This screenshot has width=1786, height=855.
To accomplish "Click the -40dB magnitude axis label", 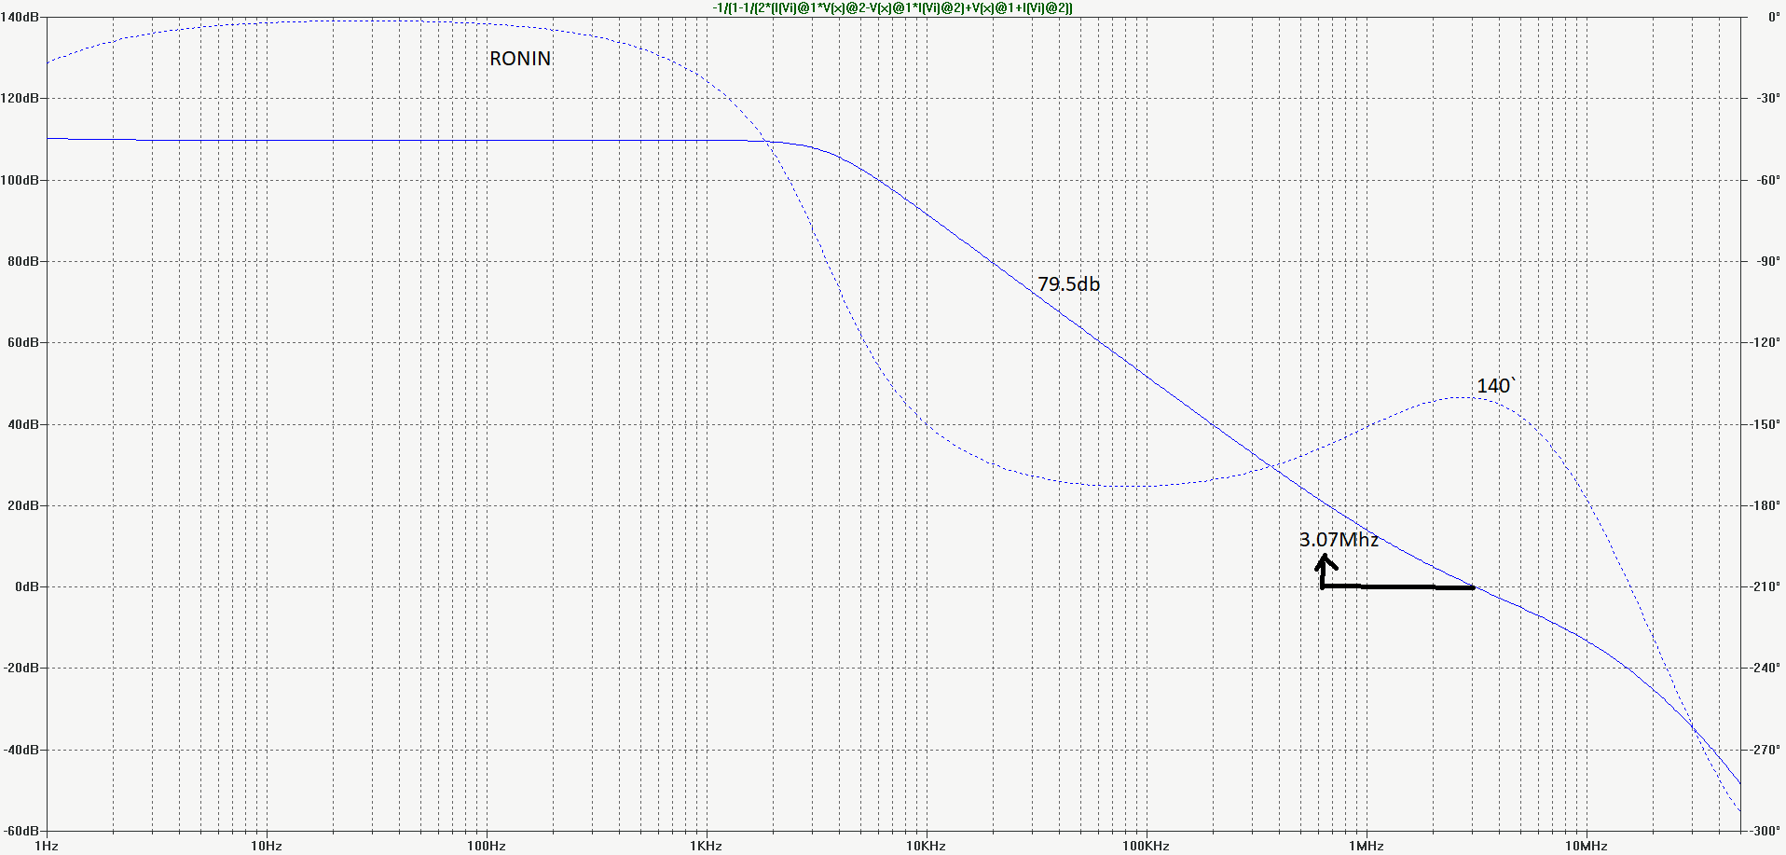I will tap(21, 750).
